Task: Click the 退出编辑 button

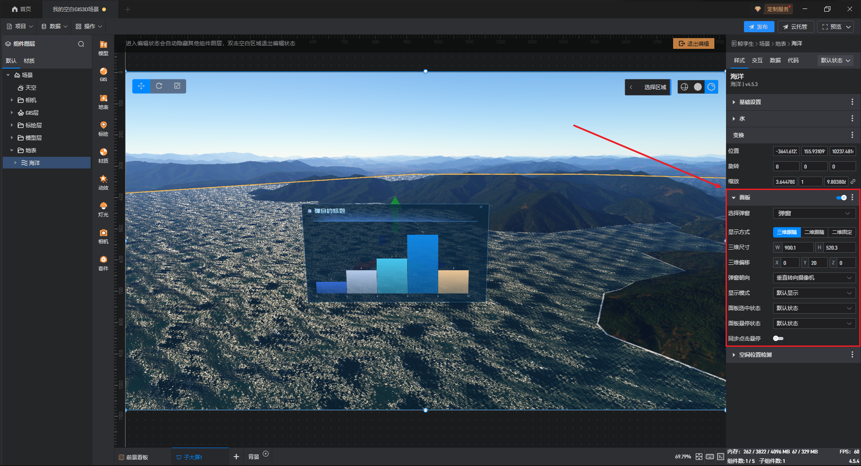Action: (x=694, y=43)
